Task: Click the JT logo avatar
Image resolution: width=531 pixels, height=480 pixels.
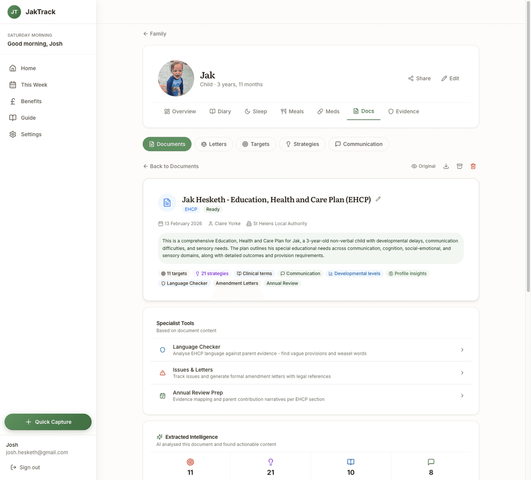Action: pyautogui.click(x=14, y=12)
